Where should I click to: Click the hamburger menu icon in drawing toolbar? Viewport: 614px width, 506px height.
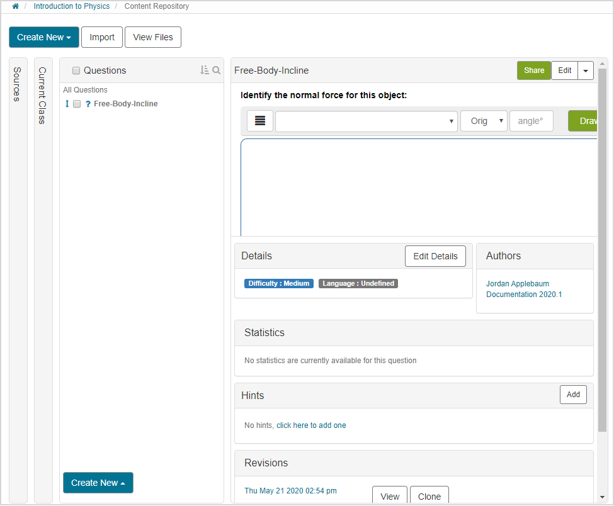(260, 121)
